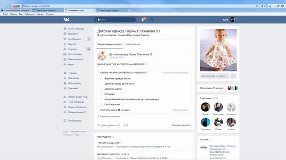Select poll option Непромокайка непромокаемая детская одежда

101,99
